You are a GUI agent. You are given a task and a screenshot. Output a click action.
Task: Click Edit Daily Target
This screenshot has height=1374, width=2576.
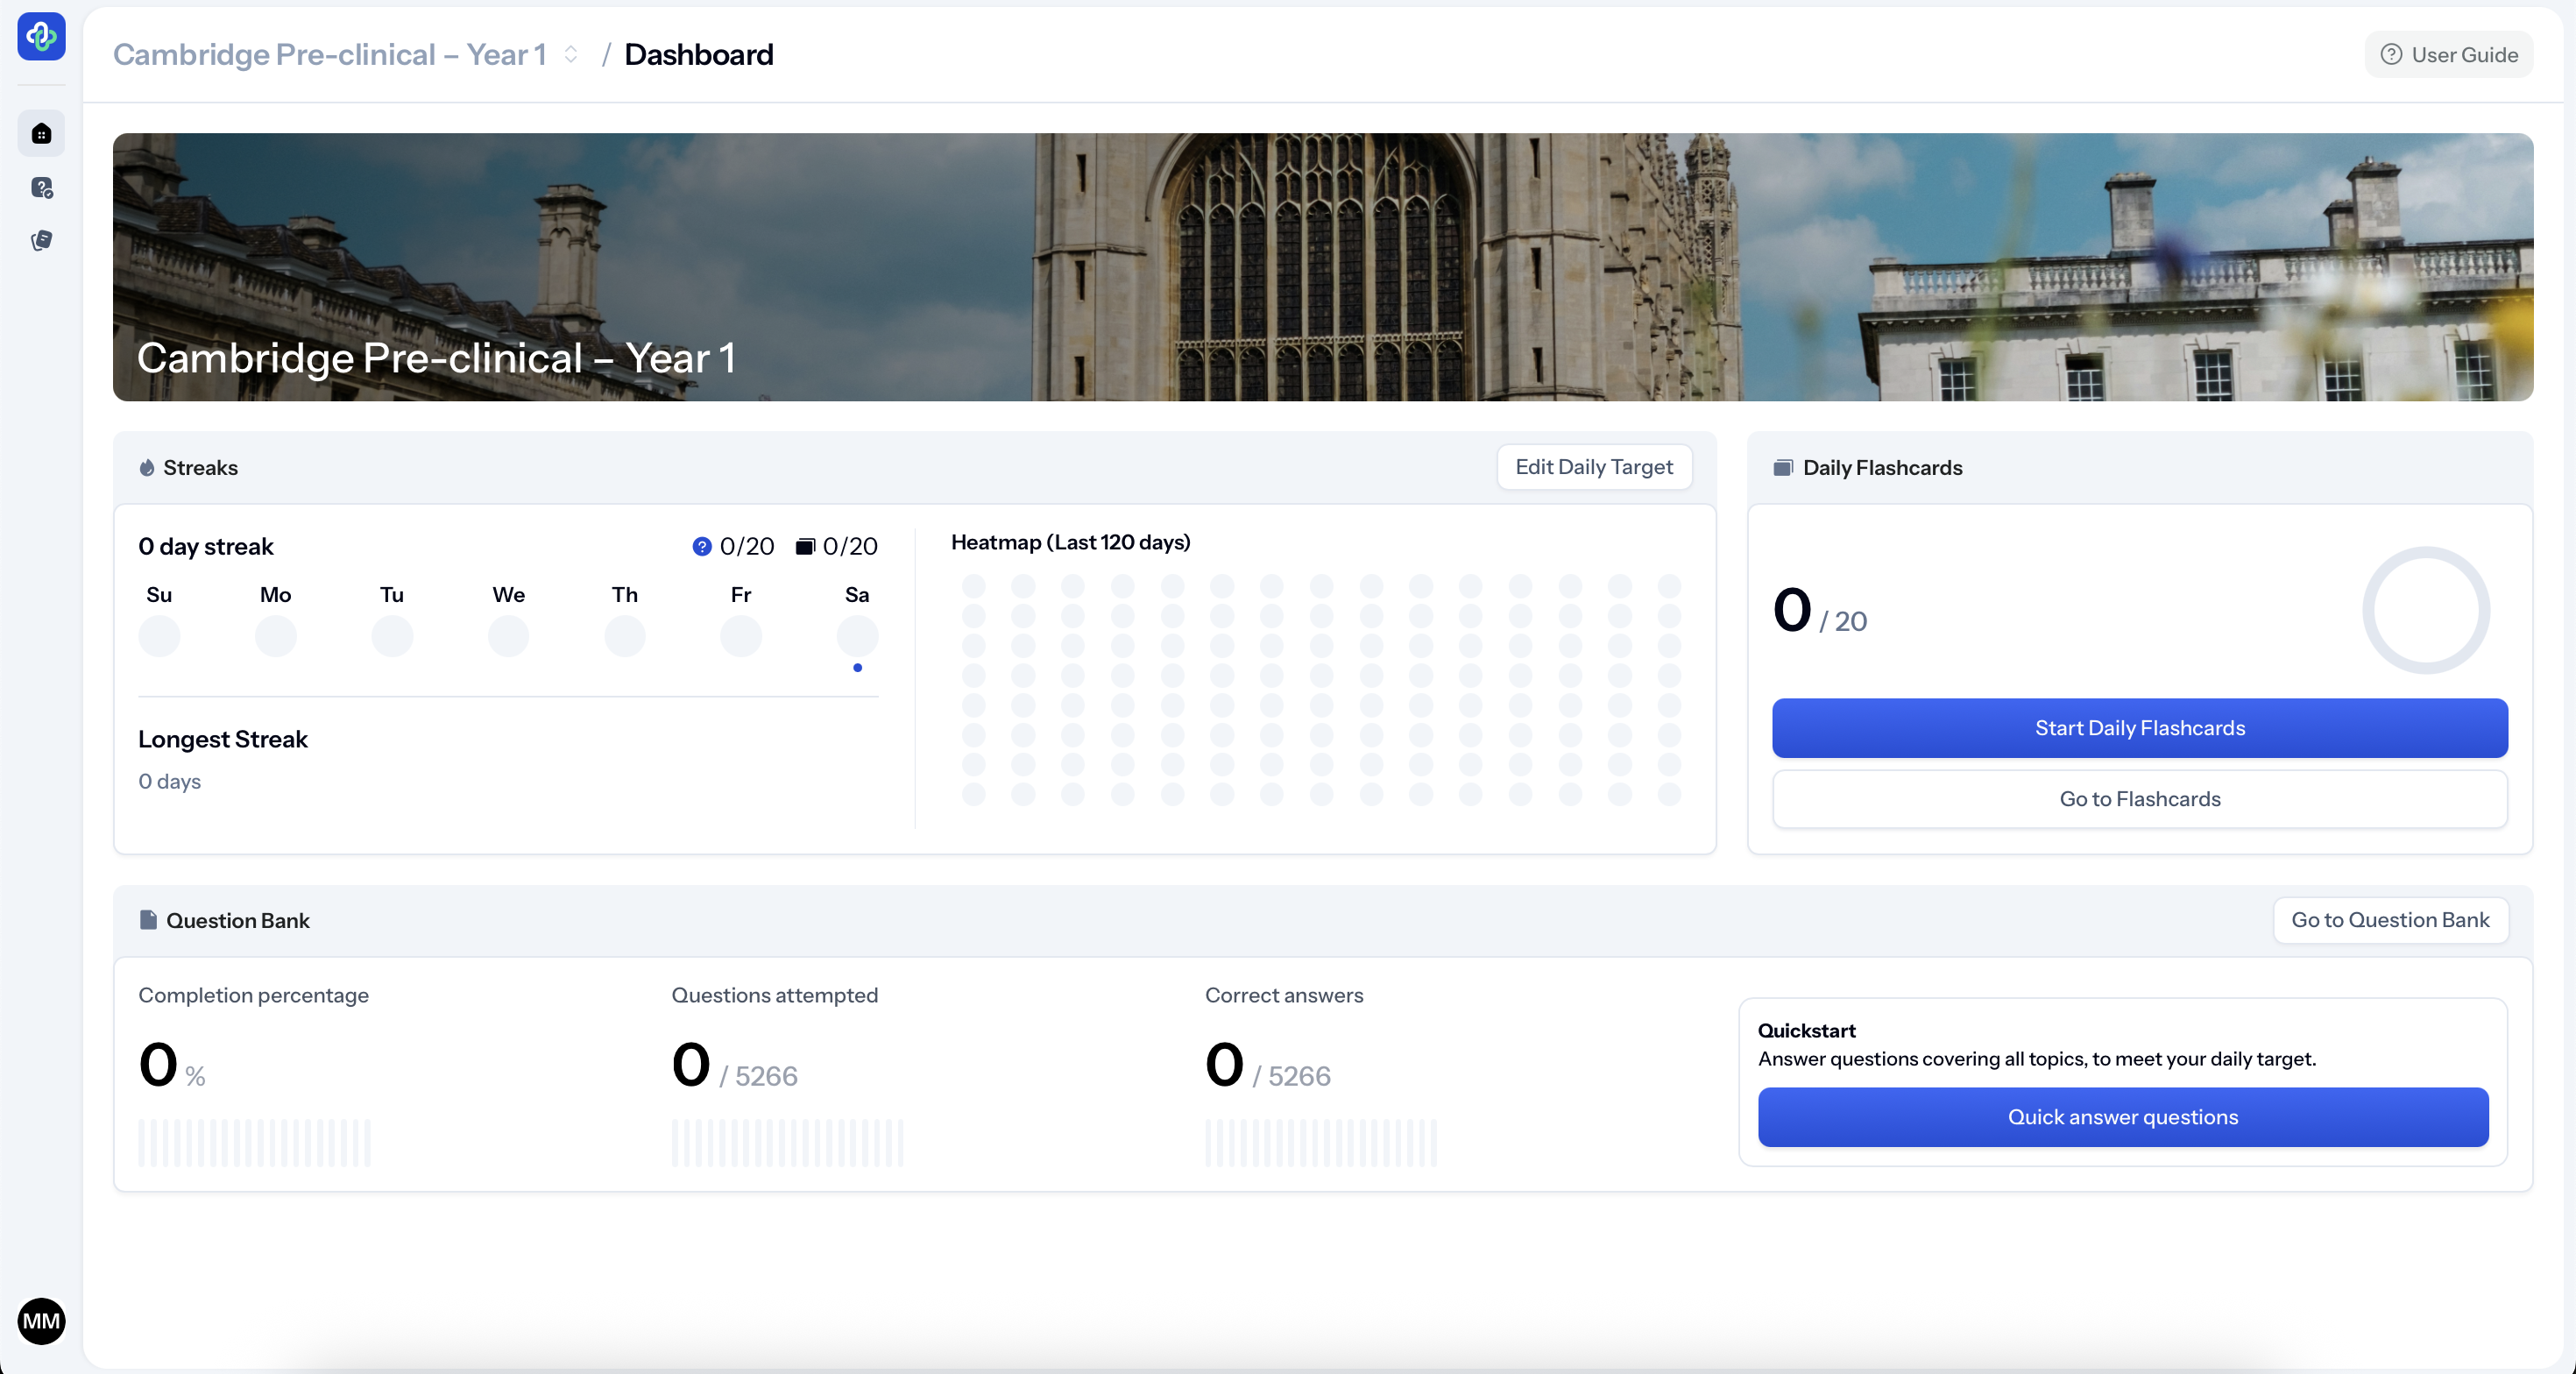pos(1593,467)
